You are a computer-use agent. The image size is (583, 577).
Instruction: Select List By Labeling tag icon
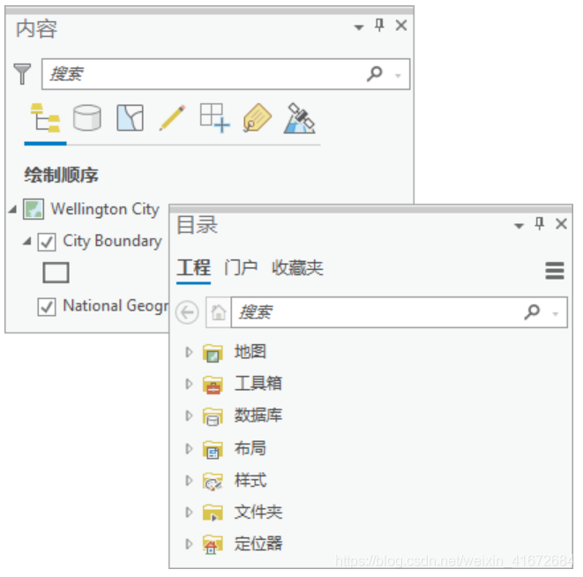258,118
